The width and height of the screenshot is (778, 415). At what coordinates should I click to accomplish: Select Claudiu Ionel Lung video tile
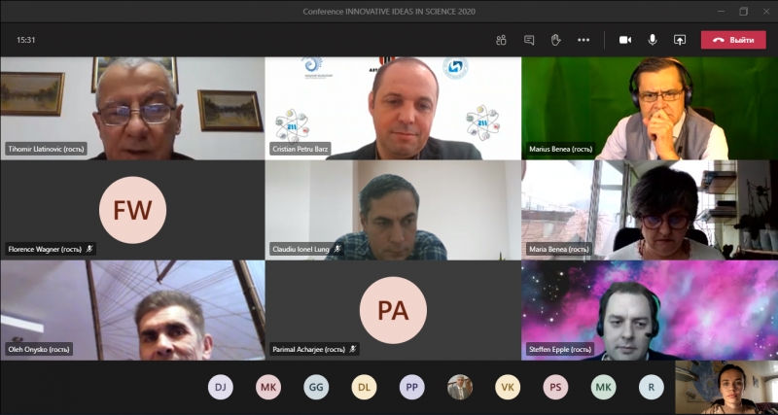[393, 210]
